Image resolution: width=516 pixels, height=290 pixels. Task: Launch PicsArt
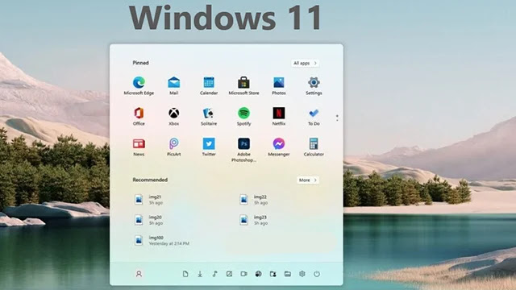[x=174, y=147]
